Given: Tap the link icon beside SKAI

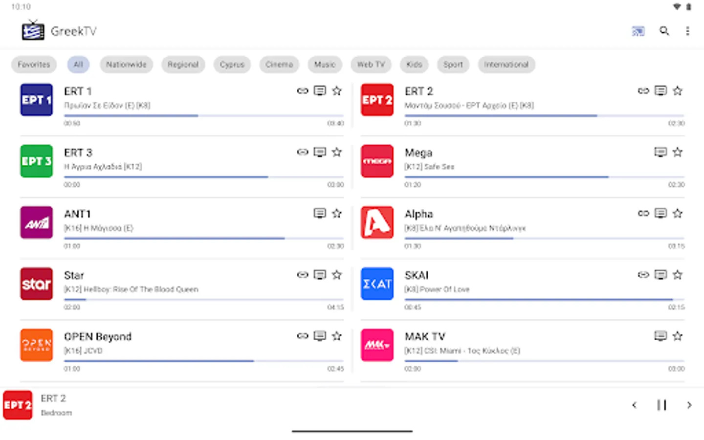Looking at the screenshot, I should pyautogui.click(x=643, y=275).
